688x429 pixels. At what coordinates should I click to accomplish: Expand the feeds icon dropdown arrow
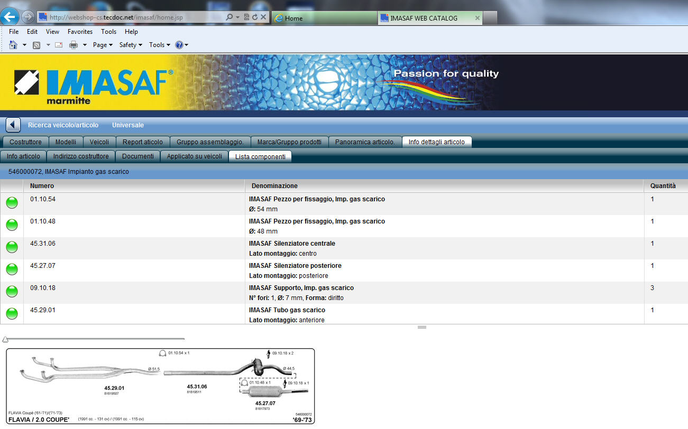click(48, 45)
